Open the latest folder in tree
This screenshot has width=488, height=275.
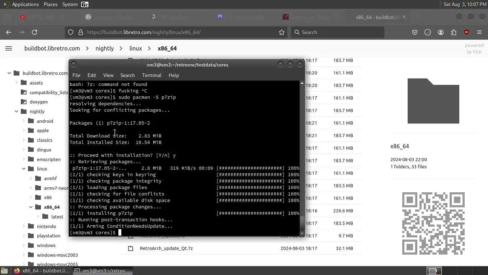pos(57,217)
